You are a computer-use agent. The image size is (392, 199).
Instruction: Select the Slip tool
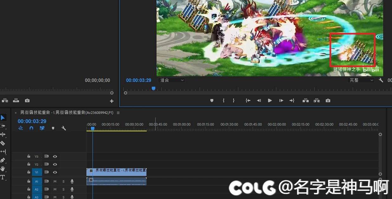(3, 152)
